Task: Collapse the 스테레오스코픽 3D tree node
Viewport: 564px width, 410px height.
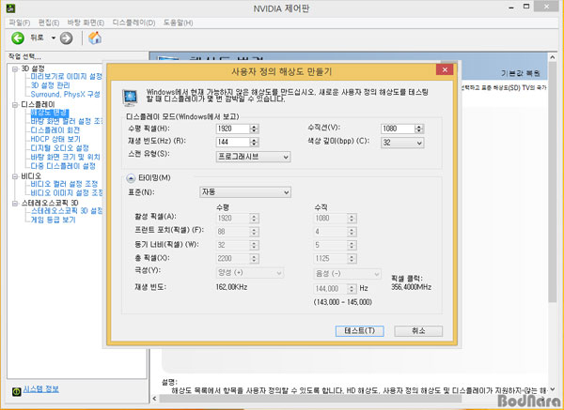Action: (15, 204)
